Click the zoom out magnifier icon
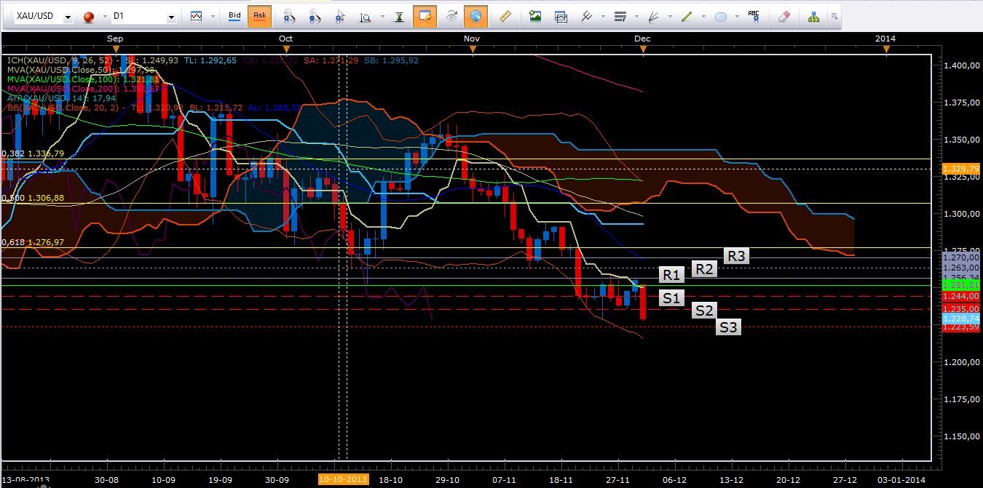The height and width of the screenshot is (488, 983). 315,16
